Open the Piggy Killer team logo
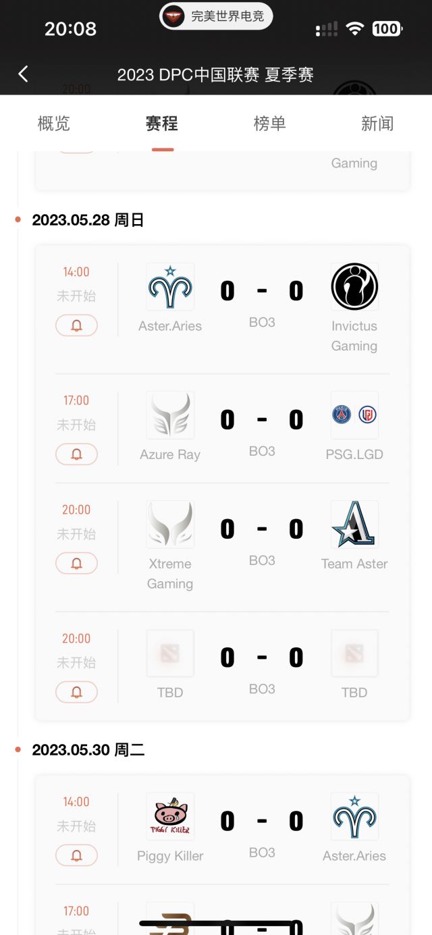The width and height of the screenshot is (432, 935). coord(170,817)
